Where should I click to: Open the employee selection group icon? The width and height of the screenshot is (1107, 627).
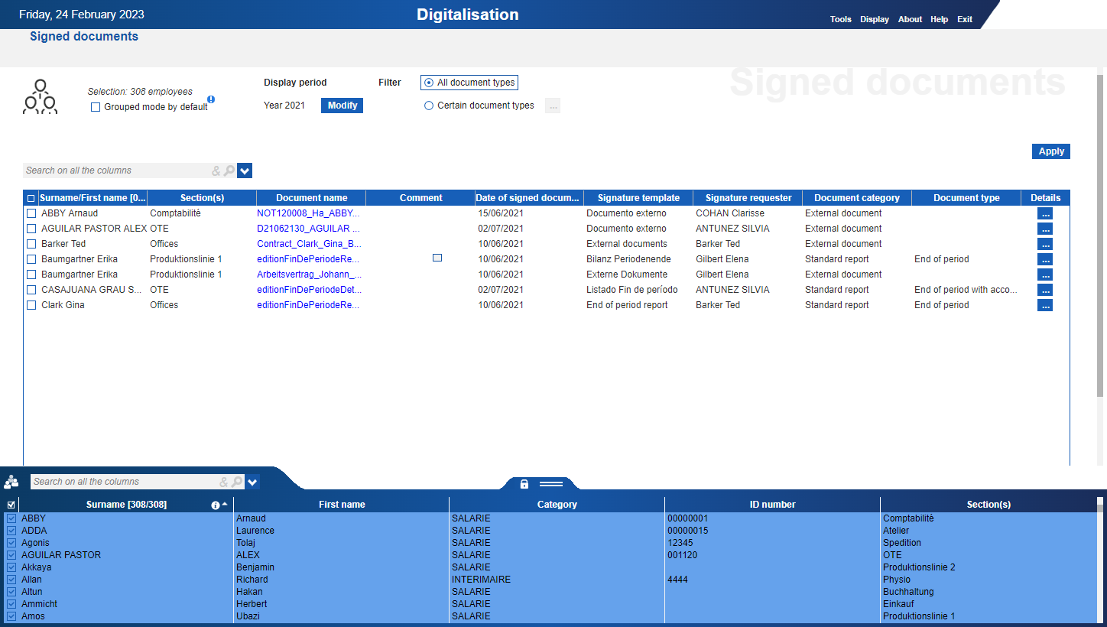click(x=40, y=97)
